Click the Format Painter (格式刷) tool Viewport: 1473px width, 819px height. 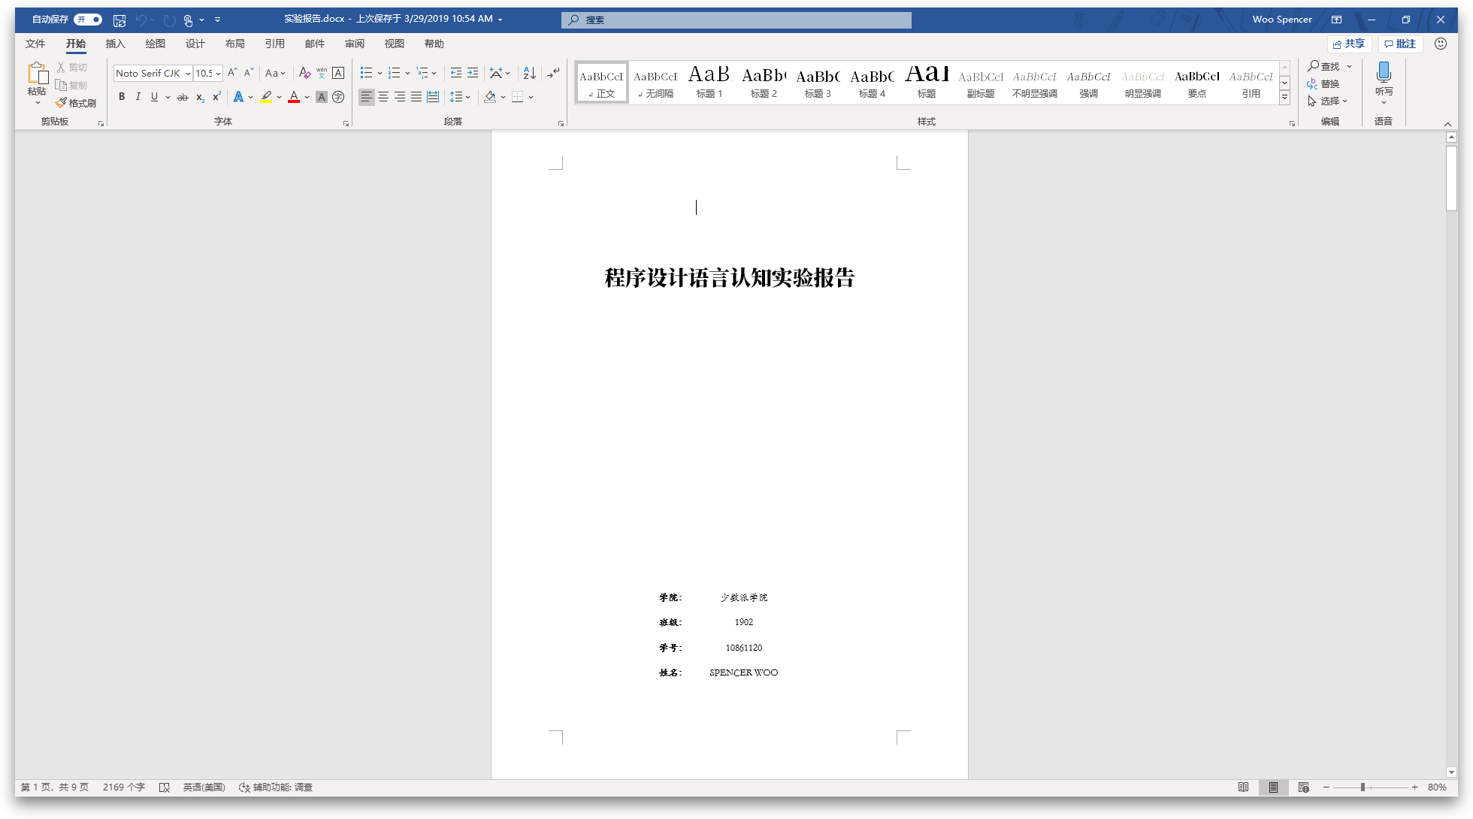(76, 103)
